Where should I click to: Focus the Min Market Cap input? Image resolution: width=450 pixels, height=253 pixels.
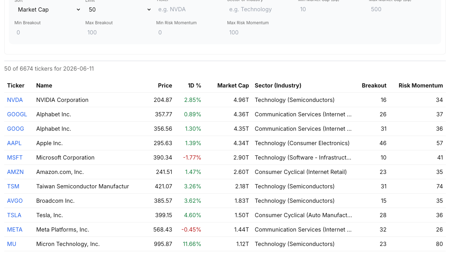[332, 9]
